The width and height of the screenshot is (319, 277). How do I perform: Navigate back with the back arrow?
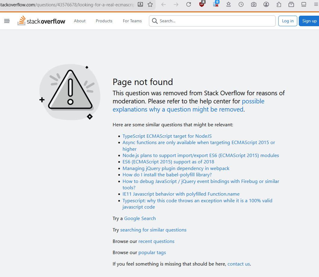[x=163, y=5]
